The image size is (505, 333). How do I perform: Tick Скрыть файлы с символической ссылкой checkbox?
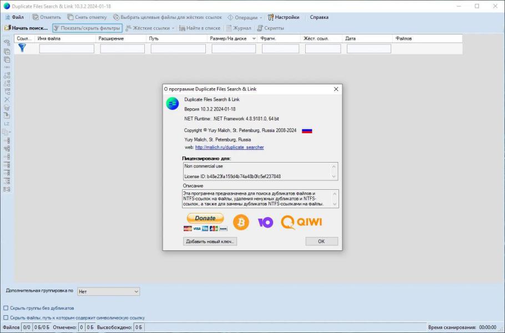[x=6, y=318]
